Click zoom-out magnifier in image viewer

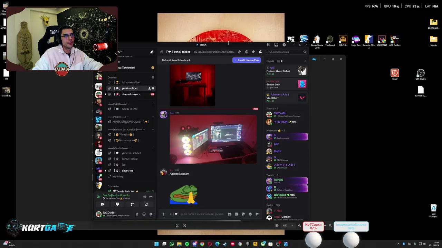pos(299,226)
